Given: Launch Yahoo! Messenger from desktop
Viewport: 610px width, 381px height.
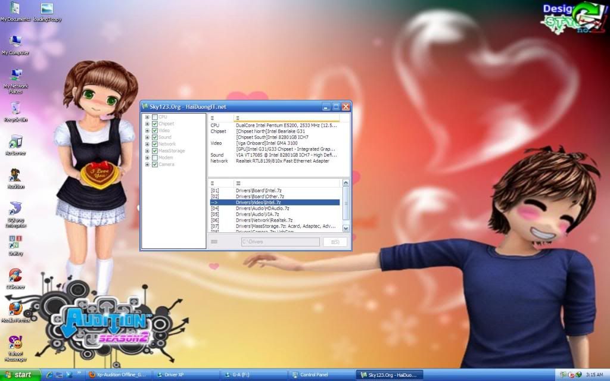Looking at the screenshot, I should [15, 348].
